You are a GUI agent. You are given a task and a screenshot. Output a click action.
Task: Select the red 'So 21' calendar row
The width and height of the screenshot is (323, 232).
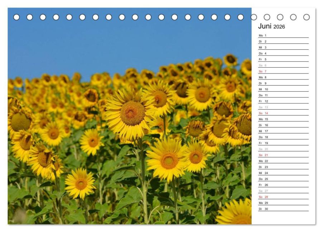click(284, 155)
